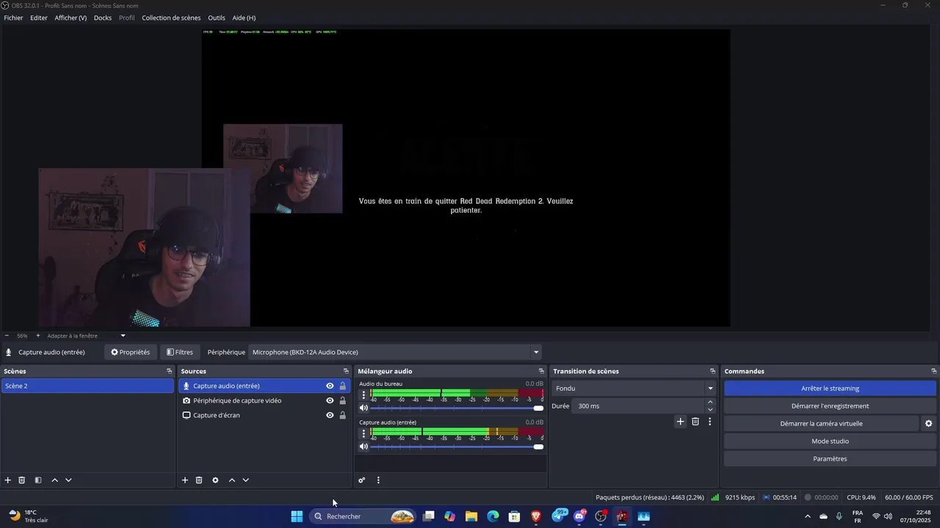Detach the Commandes dock panel
Image resolution: width=940 pixels, height=528 pixels.
coord(933,371)
